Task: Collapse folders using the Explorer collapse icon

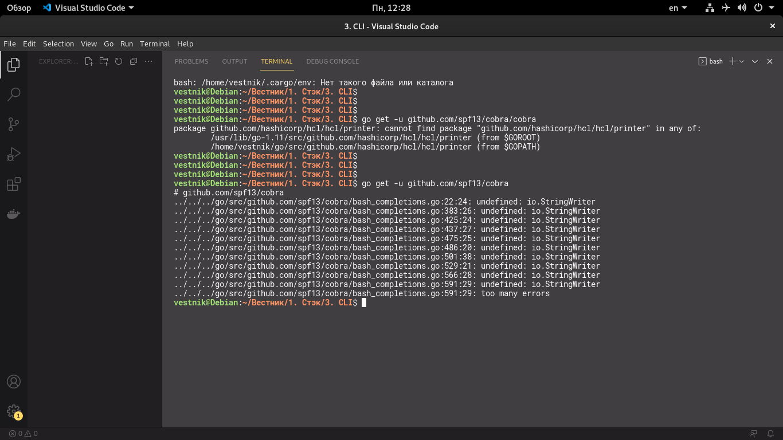Action: pos(133,61)
